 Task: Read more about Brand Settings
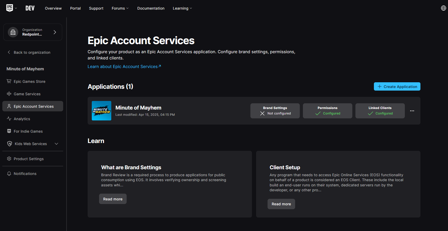[x=113, y=199]
